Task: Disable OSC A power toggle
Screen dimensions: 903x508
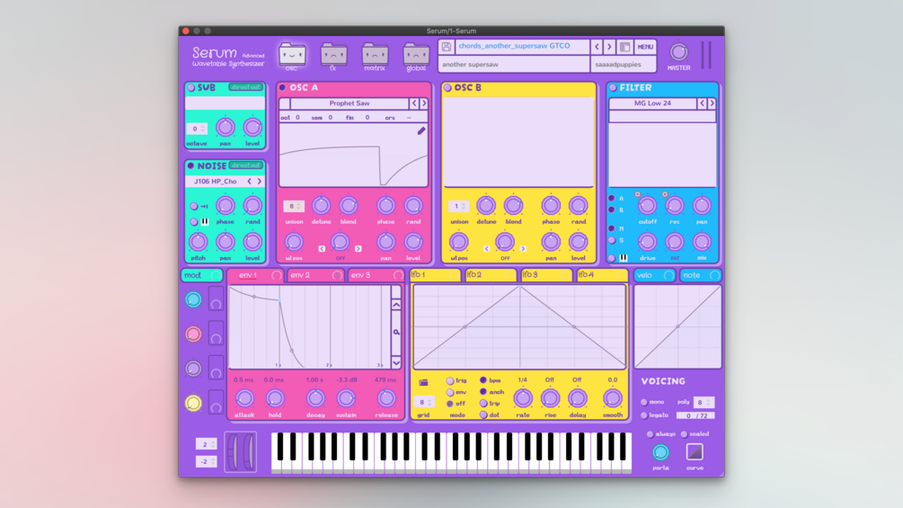Action: point(282,87)
